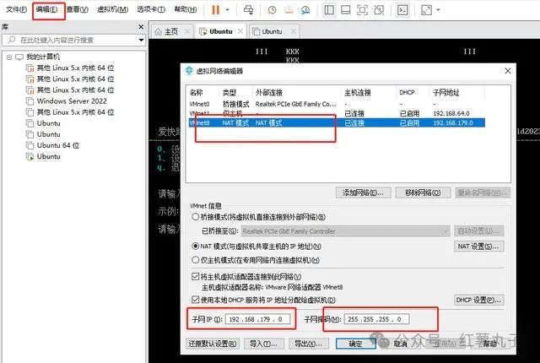This screenshot has height=363, width=540.
Task: Close the 库 library panel
Action: pos(141,27)
